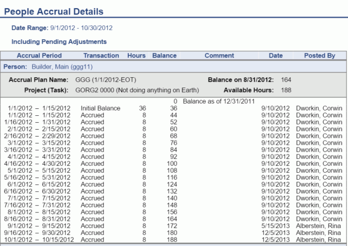Select the 10/1/2012 – 10/15/2012 accrual period row
This screenshot has height=246, width=348.
pos(38,240)
